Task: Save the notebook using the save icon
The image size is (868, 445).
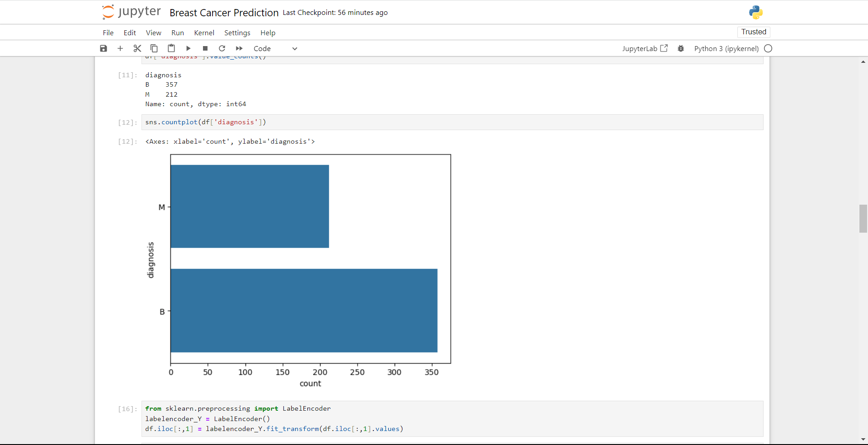Action: tap(103, 48)
